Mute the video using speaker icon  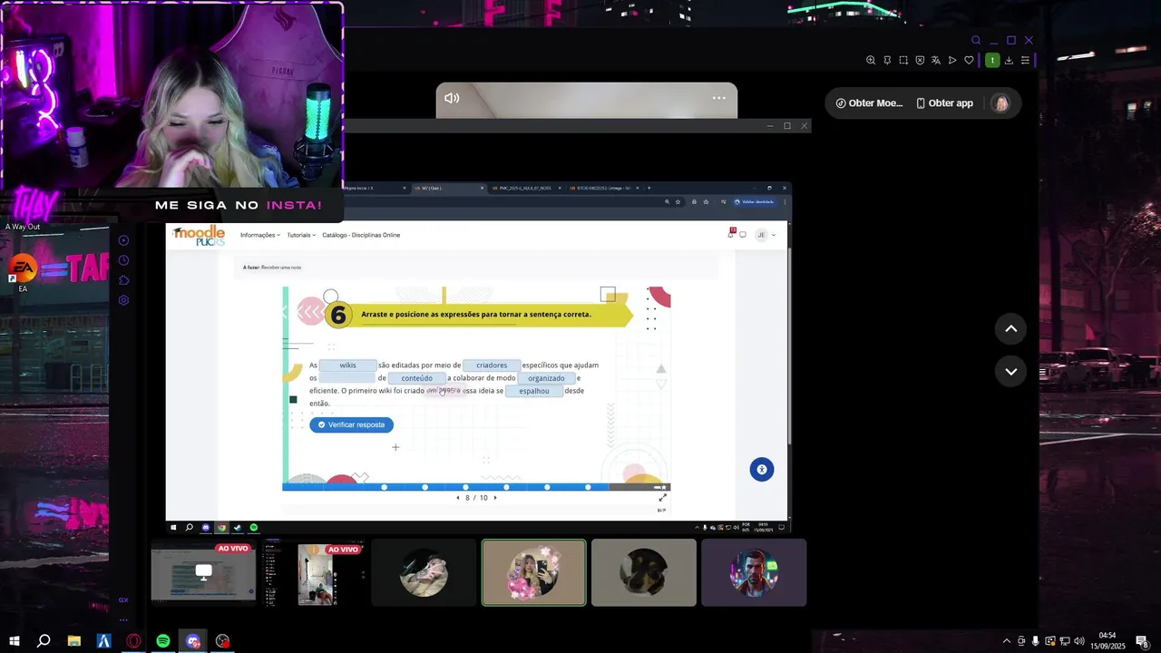coord(452,98)
